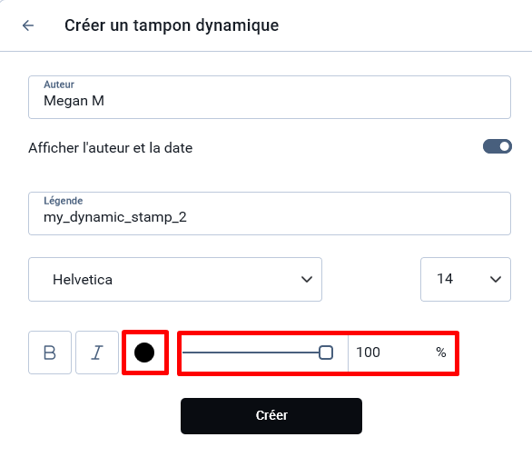The image size is (532, 457).
Task: Expand the font size chevron arrow
Action: click(x=496, y=280)
